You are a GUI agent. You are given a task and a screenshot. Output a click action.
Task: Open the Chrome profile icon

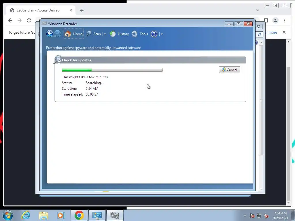275,20
